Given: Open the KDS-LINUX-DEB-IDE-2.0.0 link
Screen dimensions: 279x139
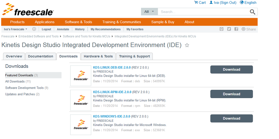Looking at the screenshot, I should point(112,68).
